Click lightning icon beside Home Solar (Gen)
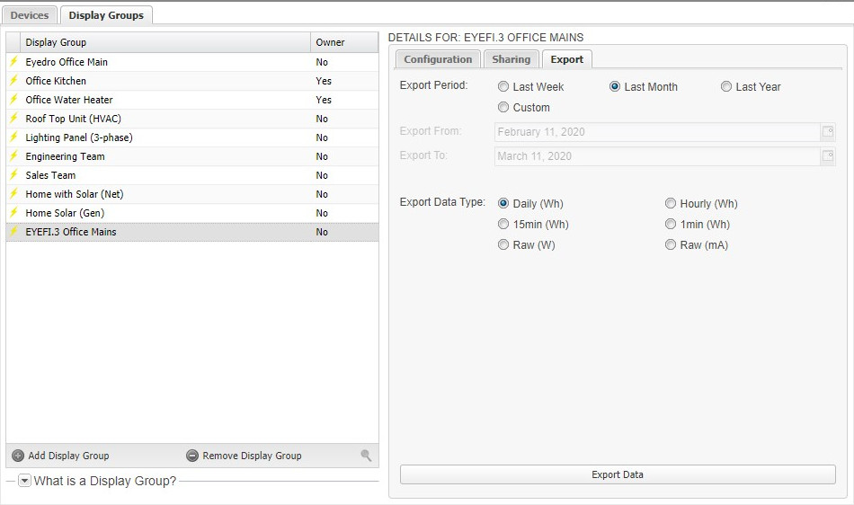 tap(14, 213)
